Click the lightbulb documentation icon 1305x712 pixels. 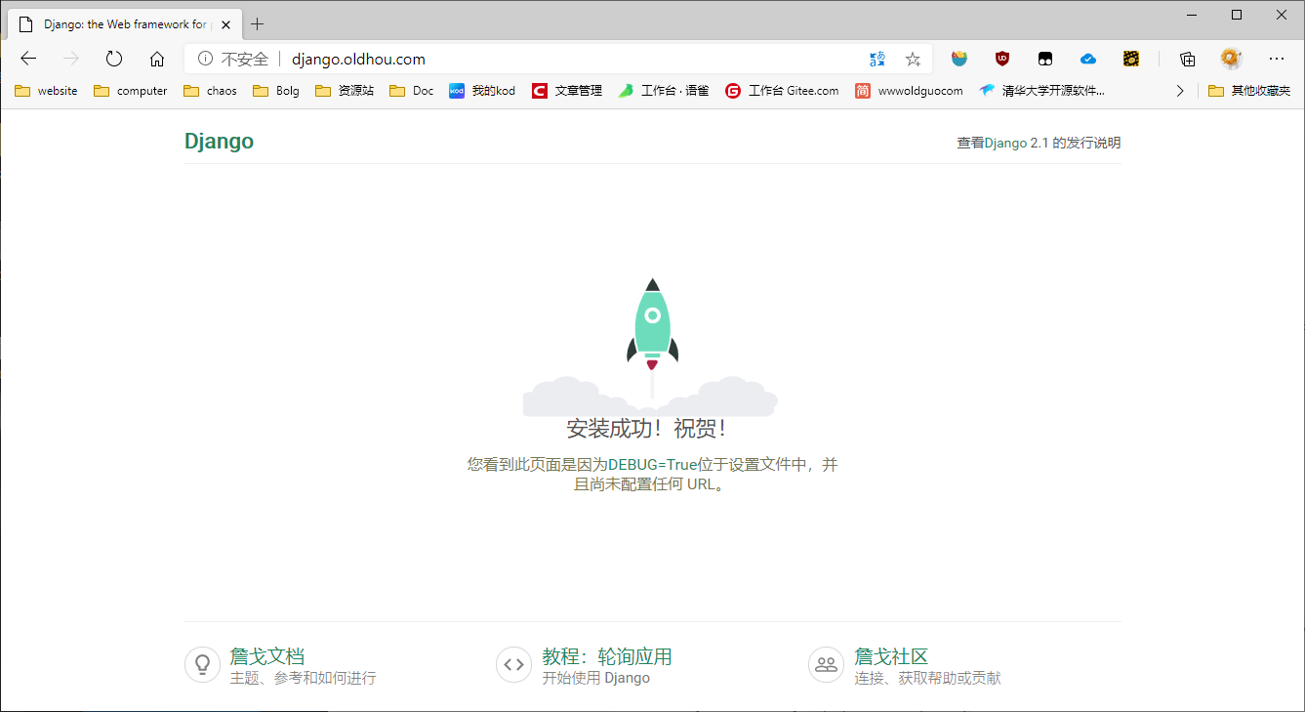[202, 664]
